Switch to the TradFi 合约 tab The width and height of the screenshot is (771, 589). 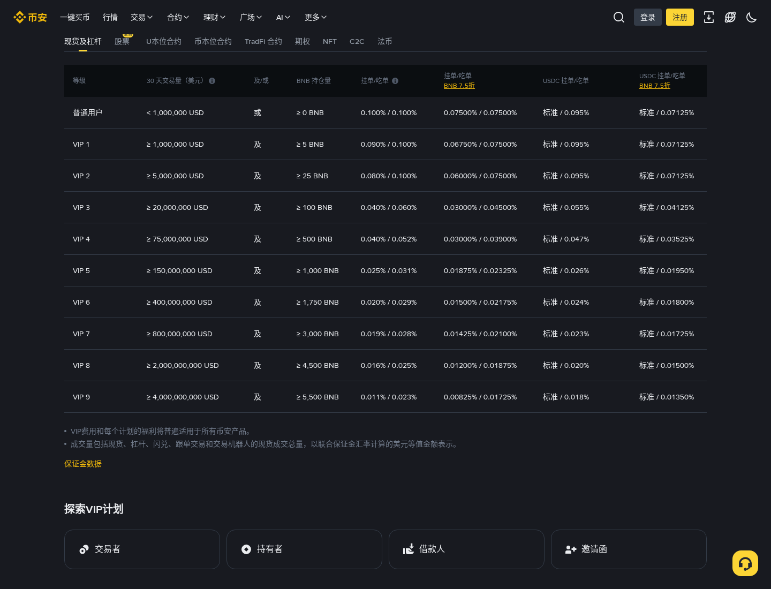263,41
